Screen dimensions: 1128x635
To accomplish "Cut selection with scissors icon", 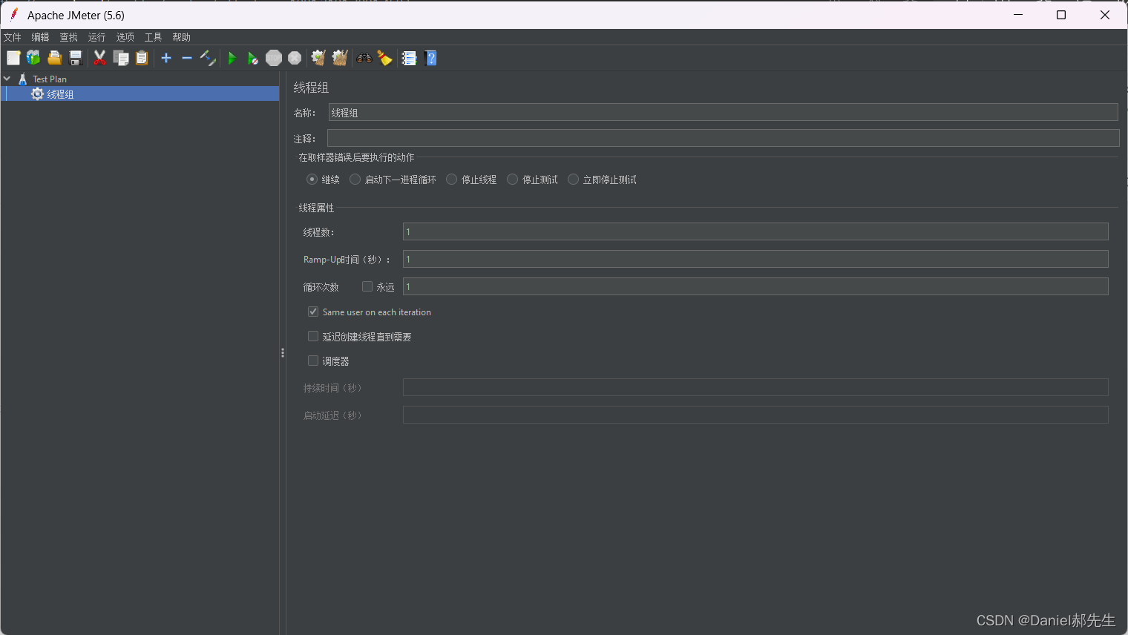I will (99, 58).
